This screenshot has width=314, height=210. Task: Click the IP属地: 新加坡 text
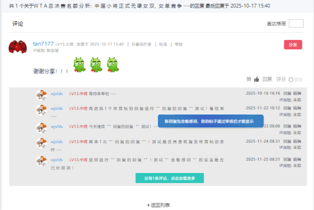(46, 51)
